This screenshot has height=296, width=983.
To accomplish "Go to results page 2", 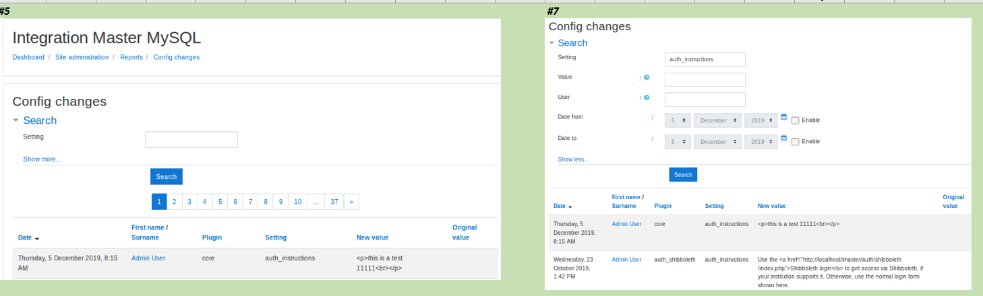I will (174, 202).
